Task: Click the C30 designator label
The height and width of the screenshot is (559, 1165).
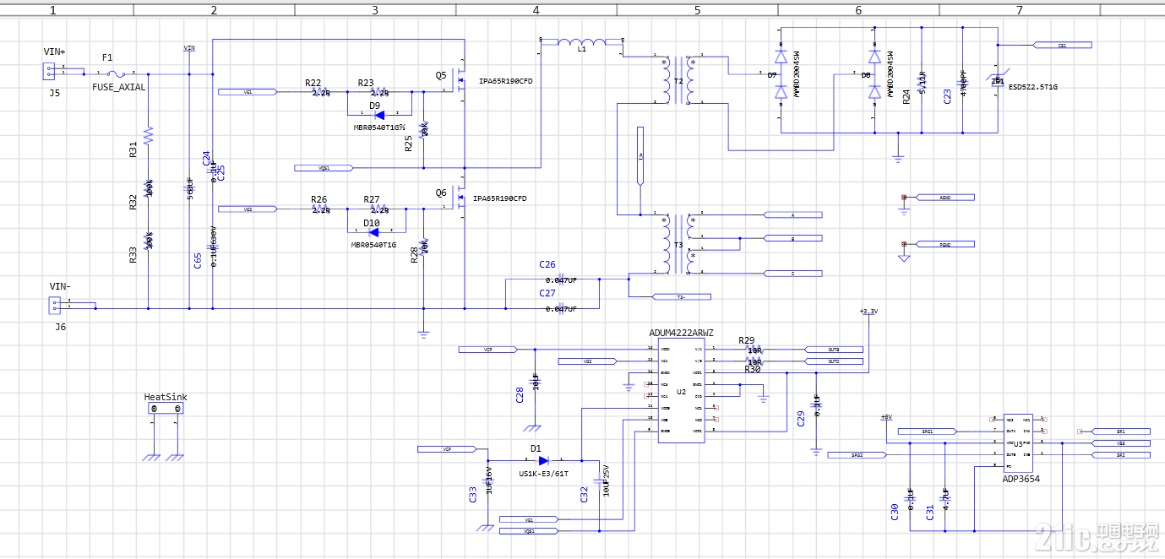Action: (x=895, y=512)
